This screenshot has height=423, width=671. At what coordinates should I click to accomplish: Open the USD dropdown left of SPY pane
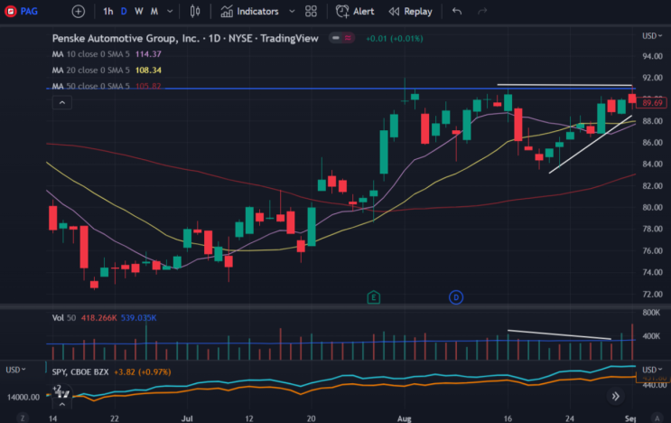(15, 370)
